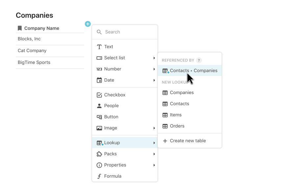The image size is (291, 195).
Task: Click Create new table
Action: (188, 141)
